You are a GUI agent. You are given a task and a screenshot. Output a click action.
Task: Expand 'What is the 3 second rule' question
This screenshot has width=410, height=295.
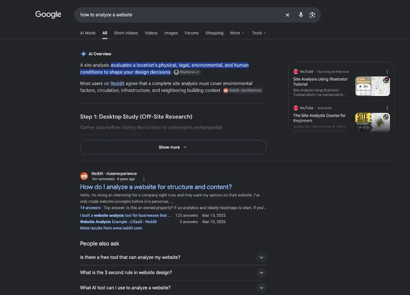click(173, 272)
